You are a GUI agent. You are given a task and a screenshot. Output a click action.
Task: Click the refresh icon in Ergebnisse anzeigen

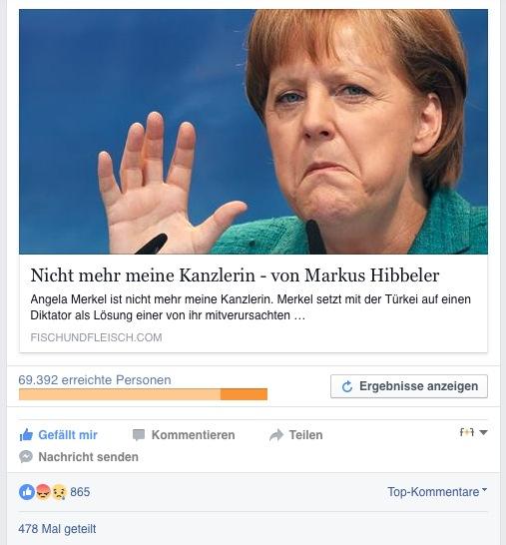pyautogui.click(x=347, y=386)
